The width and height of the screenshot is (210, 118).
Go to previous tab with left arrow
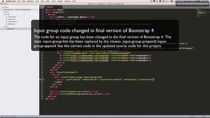(41, 7)
